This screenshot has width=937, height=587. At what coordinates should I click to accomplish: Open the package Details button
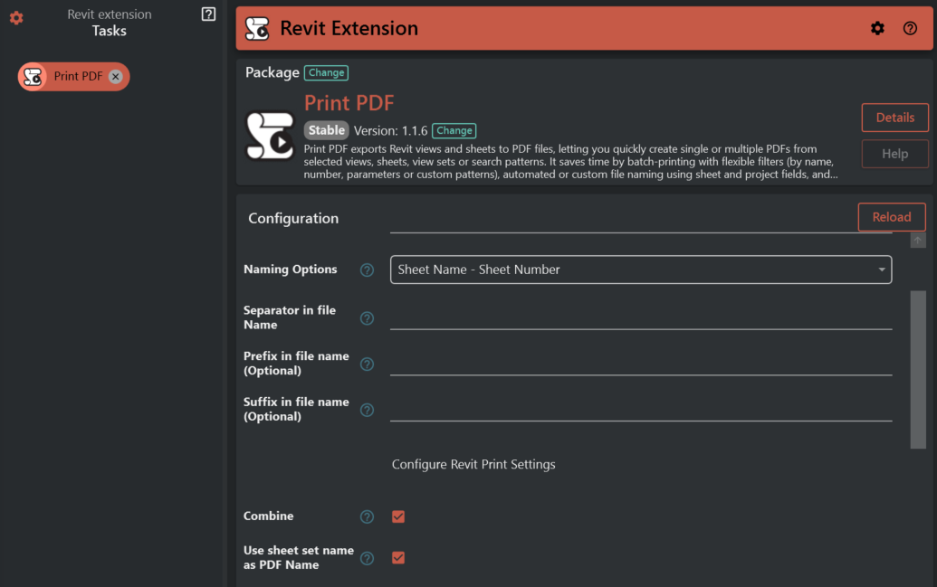pos(894,118)
